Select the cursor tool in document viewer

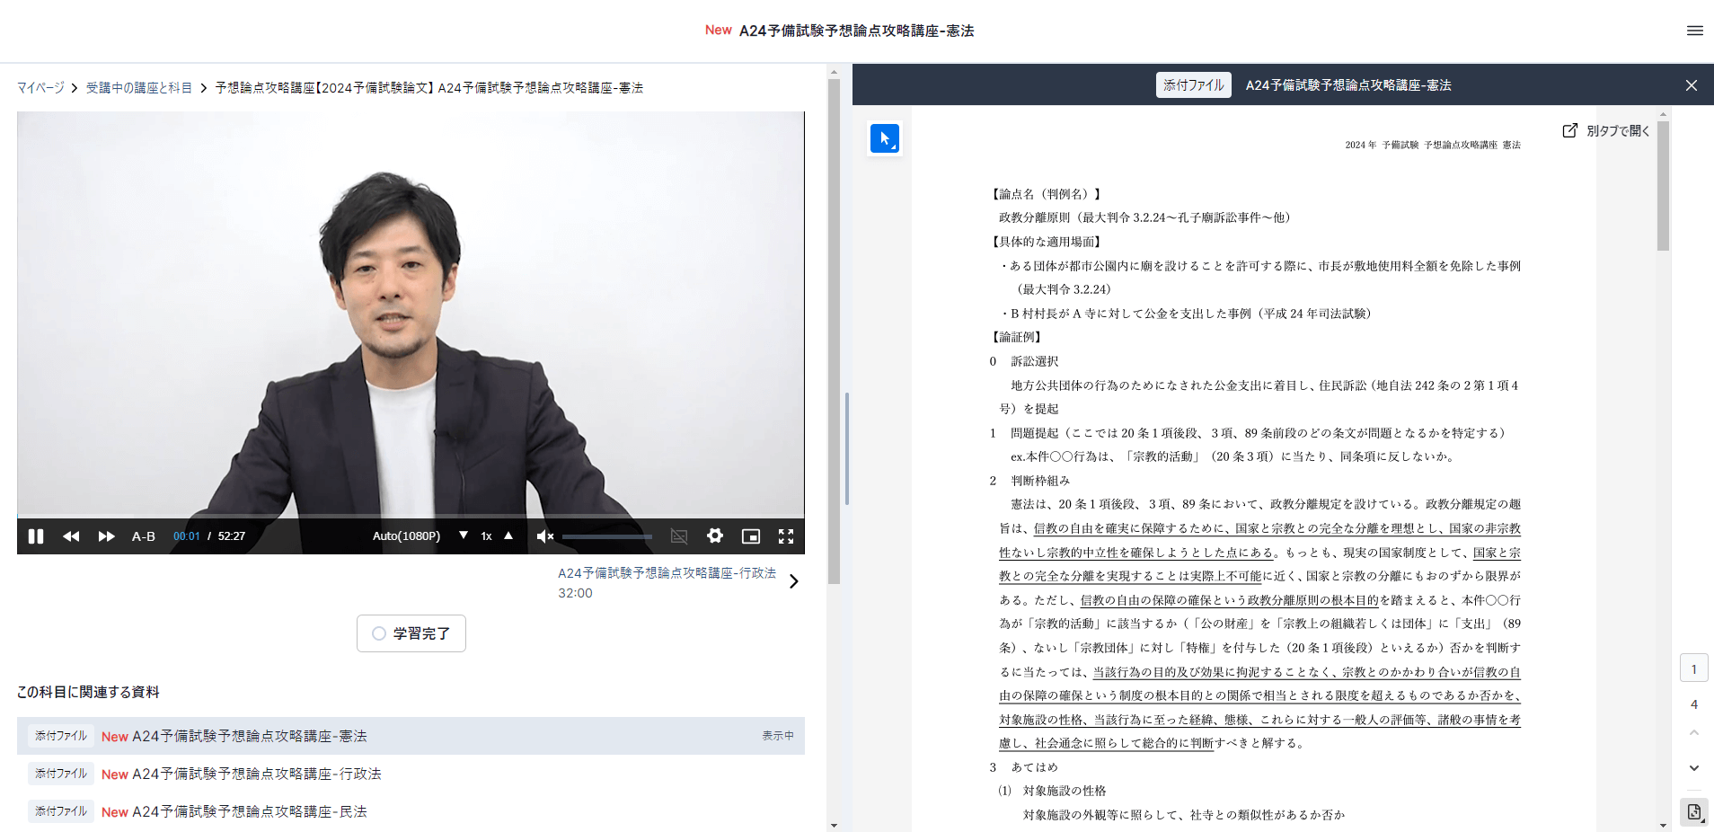pos(885,138)
